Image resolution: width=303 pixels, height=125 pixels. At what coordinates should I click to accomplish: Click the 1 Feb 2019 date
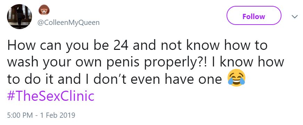click(x=58, y=115)
